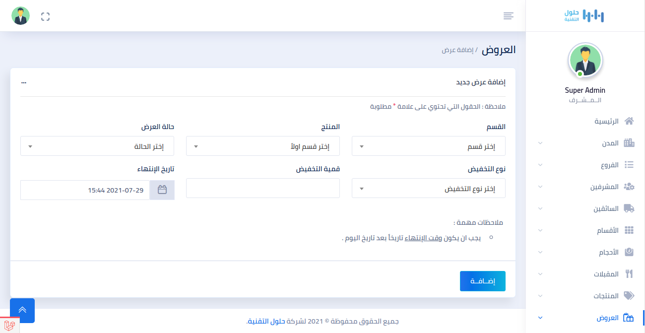Click the hamburger menu icon in header

click(x=508, y=16)
